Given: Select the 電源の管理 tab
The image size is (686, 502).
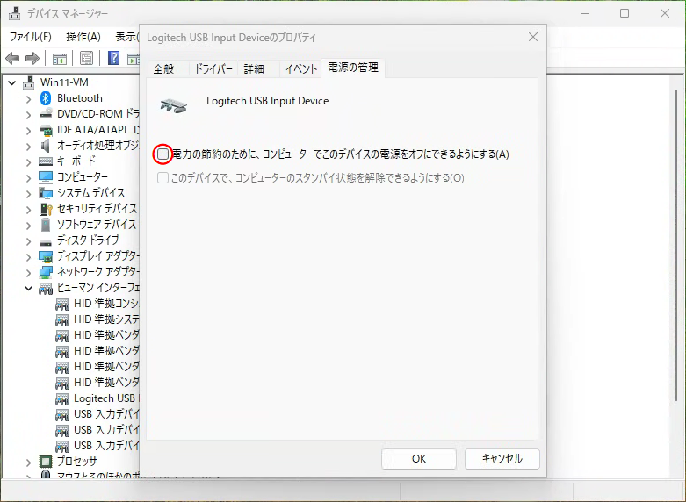Looking at the screenshot, I should pos(353,68).
